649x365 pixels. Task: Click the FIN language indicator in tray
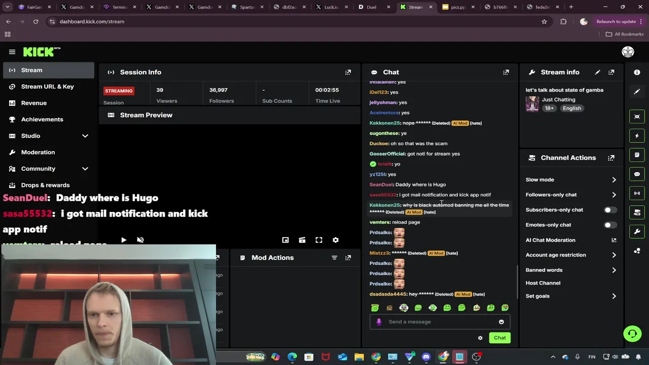[x=592, y=357]
